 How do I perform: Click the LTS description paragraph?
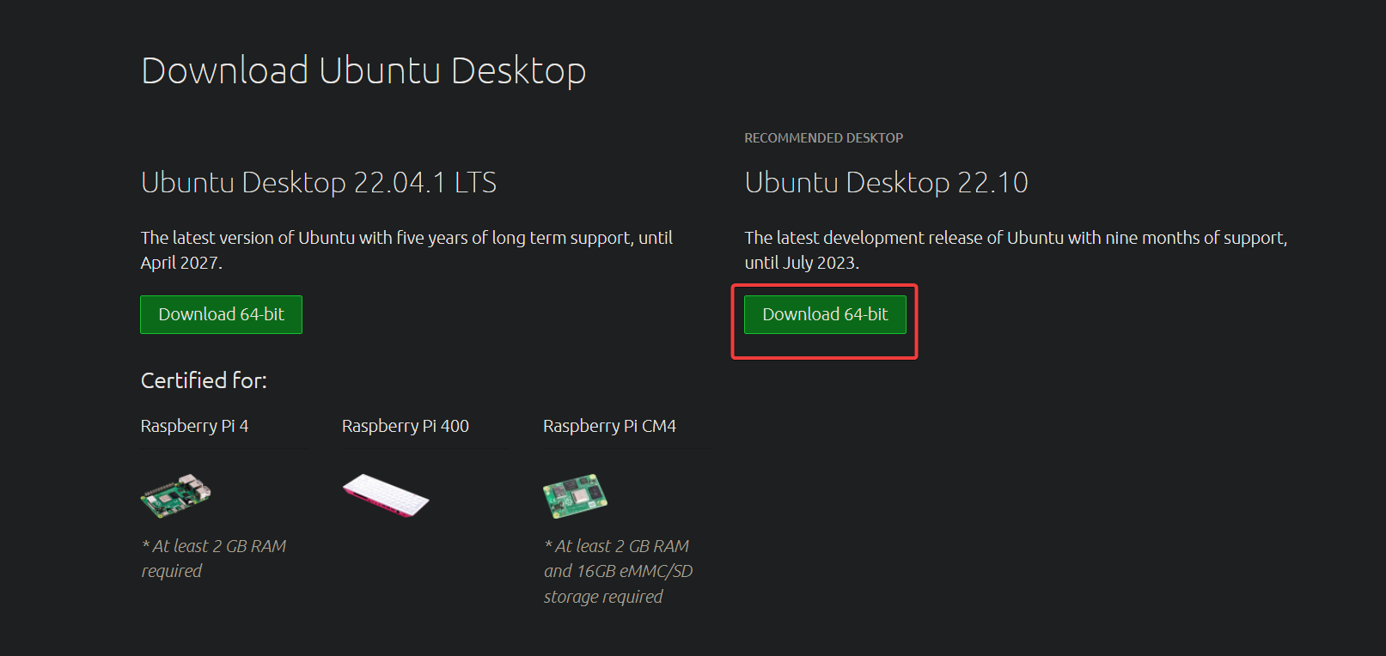point(406,250)
